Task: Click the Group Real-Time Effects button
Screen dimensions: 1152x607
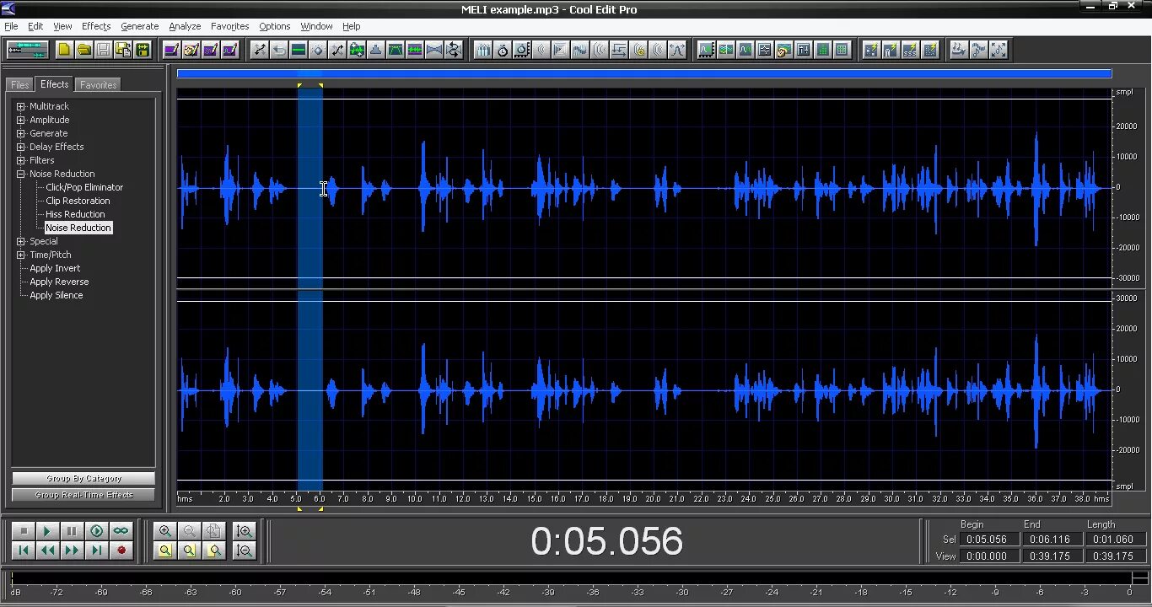Action: click(x=83, y=494)
